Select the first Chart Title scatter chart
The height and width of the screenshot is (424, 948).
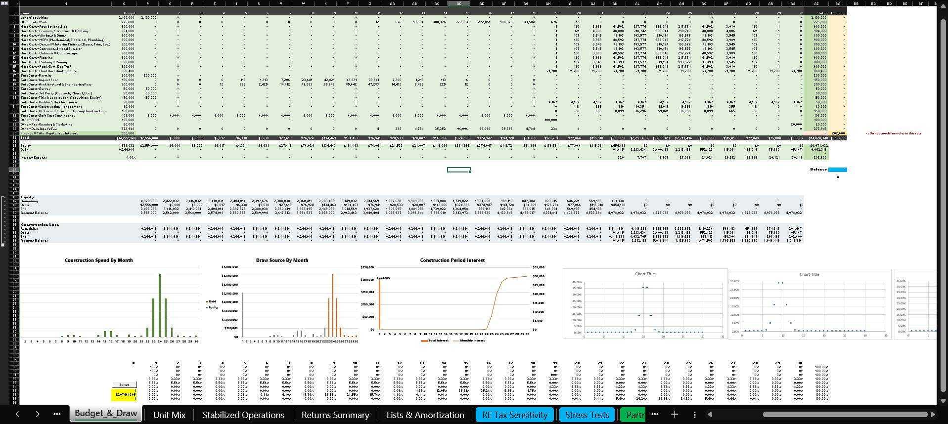645,304
